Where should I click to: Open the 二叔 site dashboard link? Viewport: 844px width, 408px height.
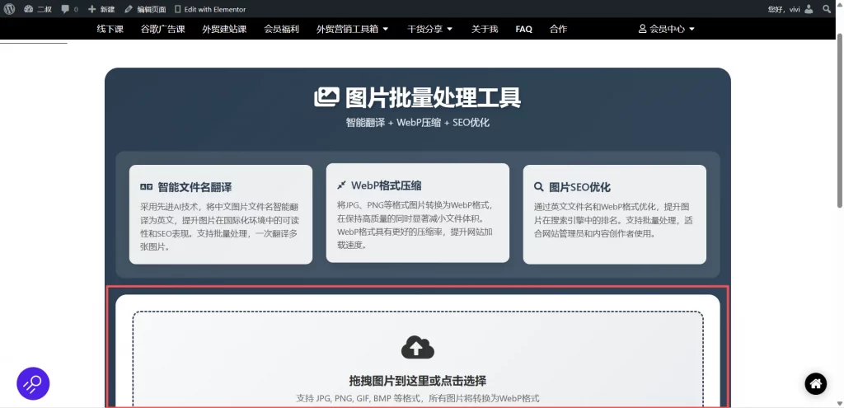[x=38, y=9]
